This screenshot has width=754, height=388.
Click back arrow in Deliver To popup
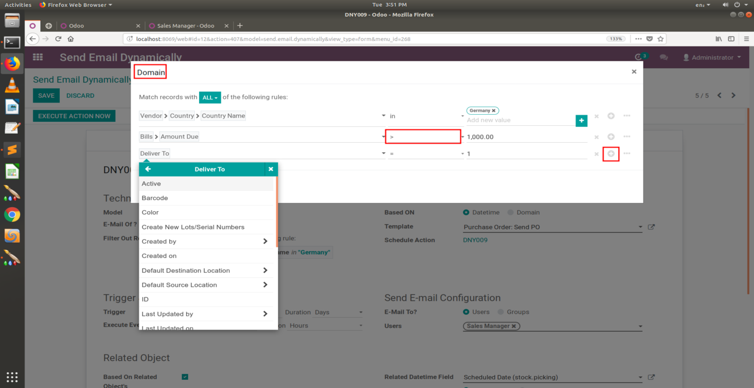point(148,169)
